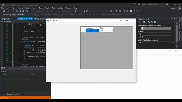Click the Diagnostic Tools scrollbar down arrow
This screenshot has height=102, width=182.
[x=177, y=46]
